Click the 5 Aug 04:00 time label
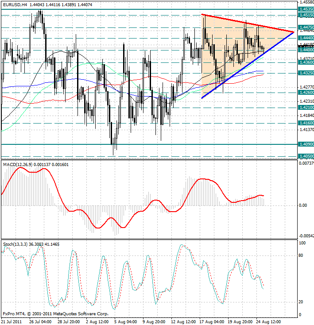This screenshot has width=314, height=325. [126, 322]
